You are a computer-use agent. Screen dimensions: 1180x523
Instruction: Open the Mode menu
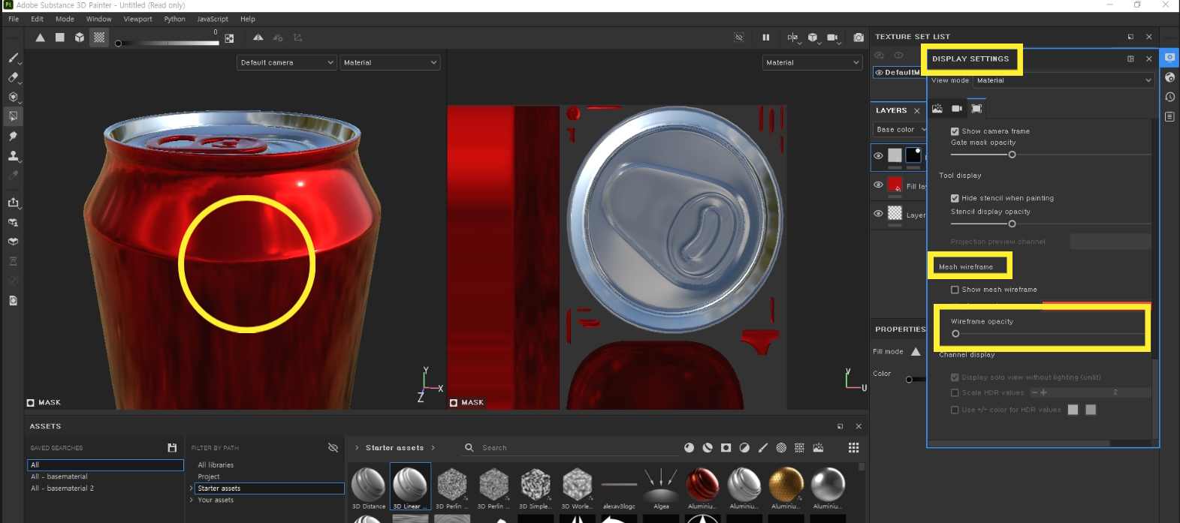click(x=65, y=19)
